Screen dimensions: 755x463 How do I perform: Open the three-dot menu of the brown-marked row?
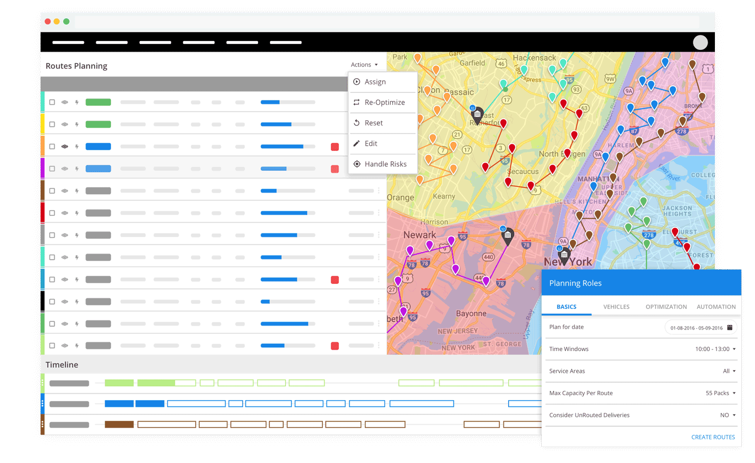click(378, 191)
